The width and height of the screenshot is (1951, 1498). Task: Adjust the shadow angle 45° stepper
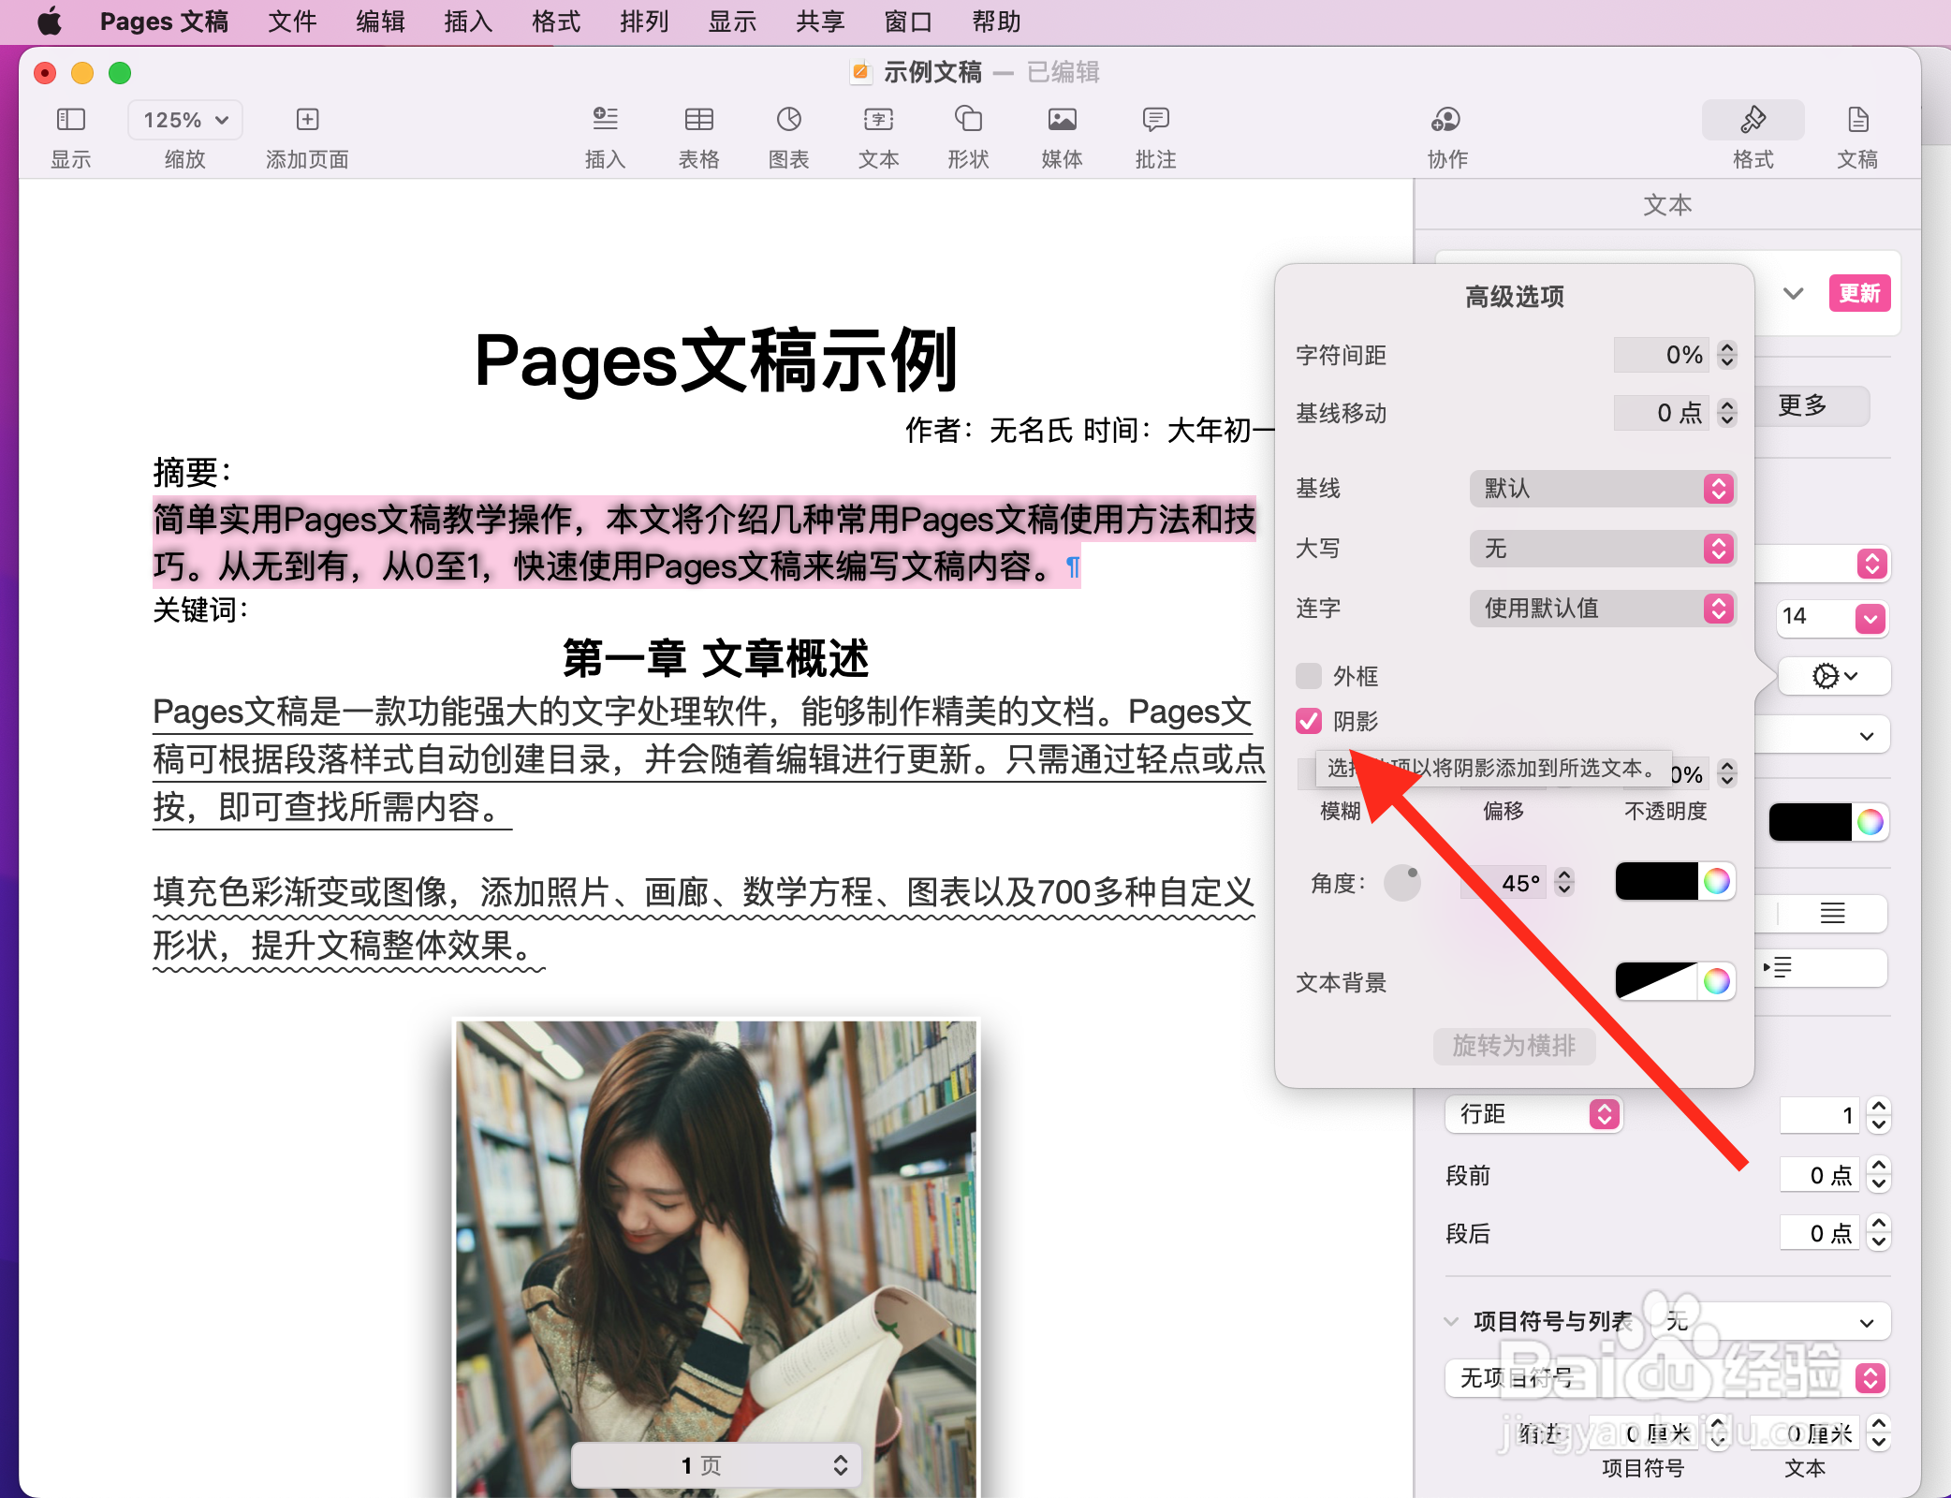1564,882
